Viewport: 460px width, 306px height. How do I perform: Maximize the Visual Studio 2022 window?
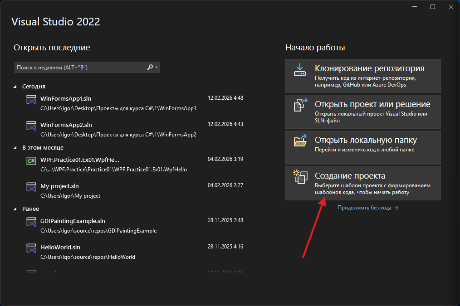click(433, 7)
